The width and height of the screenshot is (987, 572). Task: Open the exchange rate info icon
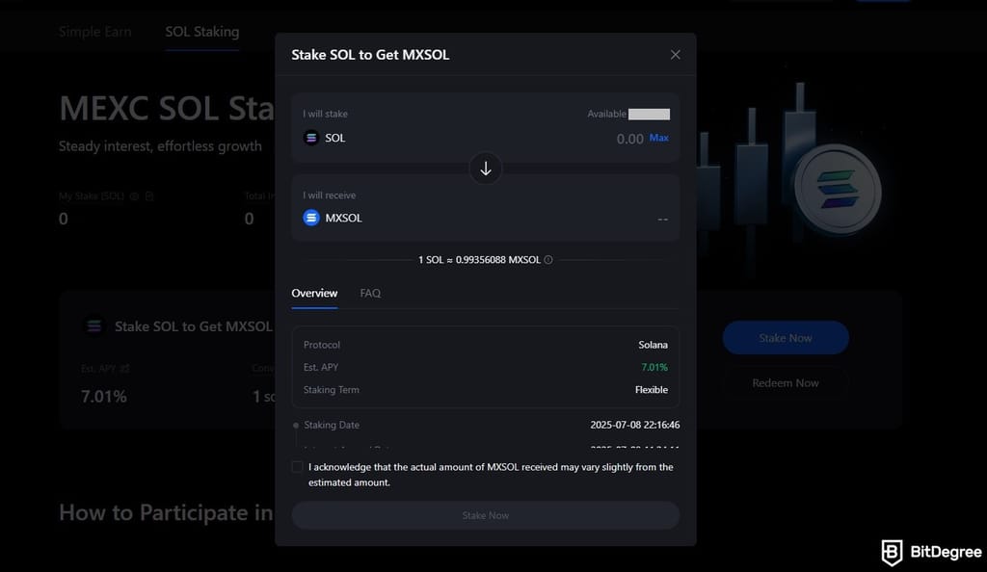pyautogui.click(x=548, y=260)
